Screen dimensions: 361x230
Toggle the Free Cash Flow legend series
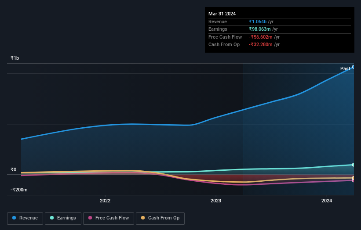pyautogui.click(x=109, y=218)
